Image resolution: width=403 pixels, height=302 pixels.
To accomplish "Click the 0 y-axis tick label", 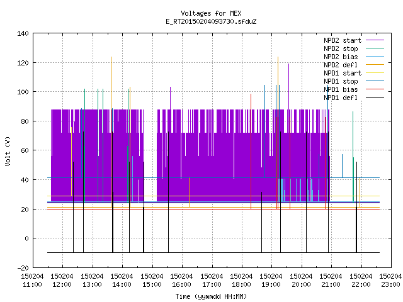I will pyautogui.click(x=26, y=238).
